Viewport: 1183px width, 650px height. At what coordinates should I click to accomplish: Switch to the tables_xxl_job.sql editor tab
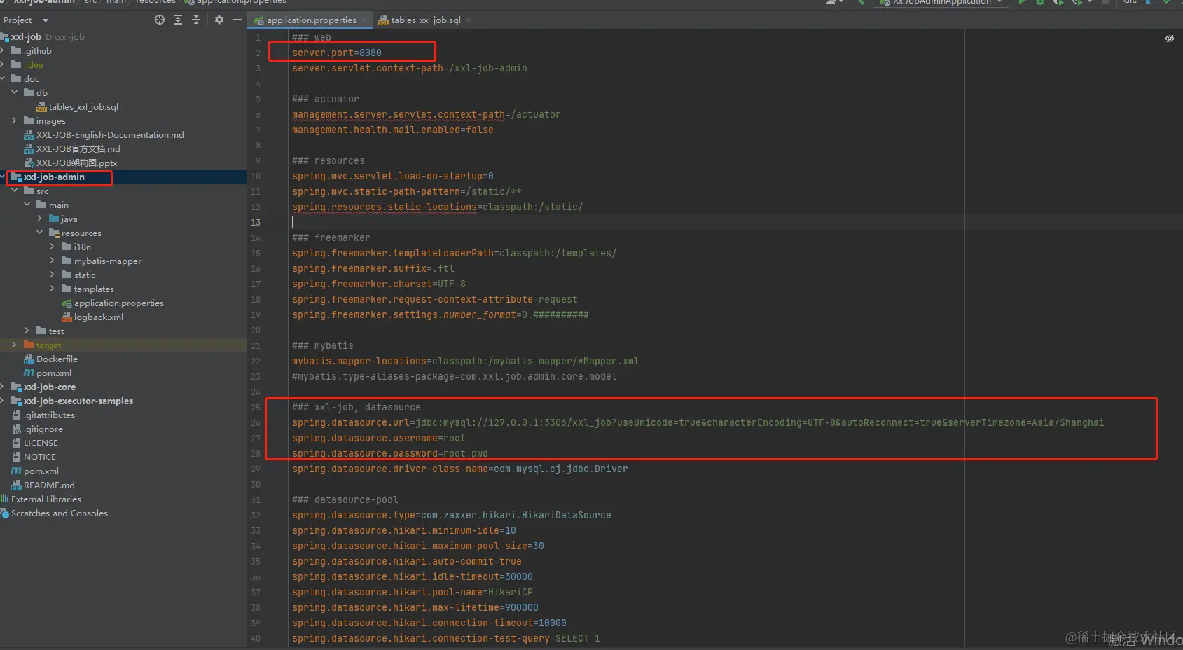click(425, 20)
